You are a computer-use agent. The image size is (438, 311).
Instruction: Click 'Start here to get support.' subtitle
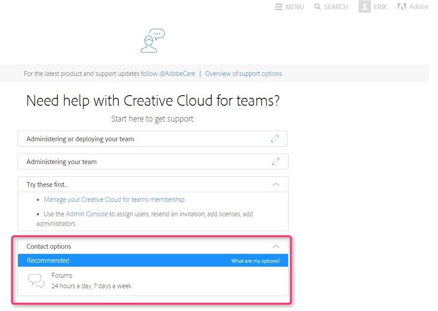(153, 119)
